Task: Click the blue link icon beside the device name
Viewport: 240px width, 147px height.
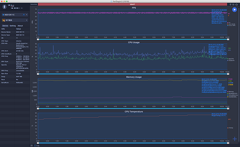Action: 24,15
